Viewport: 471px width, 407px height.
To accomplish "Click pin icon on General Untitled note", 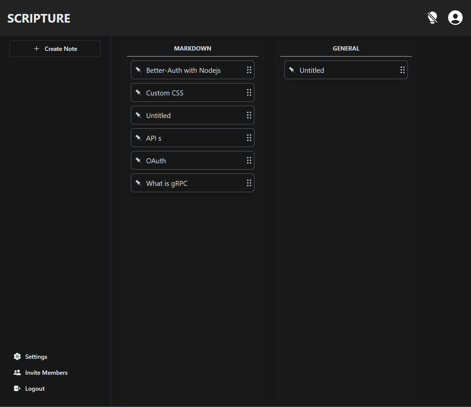I will pyautogui.click(x=292, y=70).
